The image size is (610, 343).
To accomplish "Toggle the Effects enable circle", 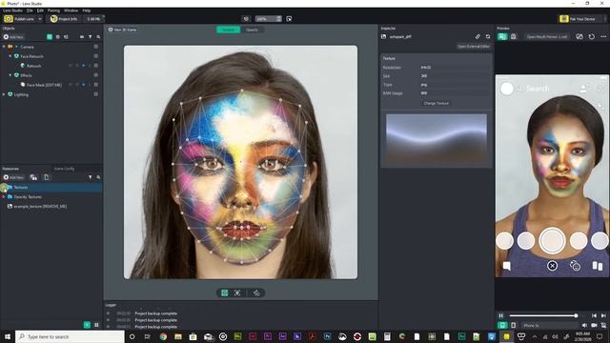I will point(95,75).
